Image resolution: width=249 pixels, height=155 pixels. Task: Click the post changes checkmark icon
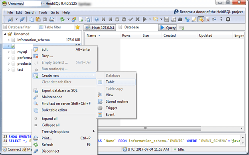click(x=131, y=20)
